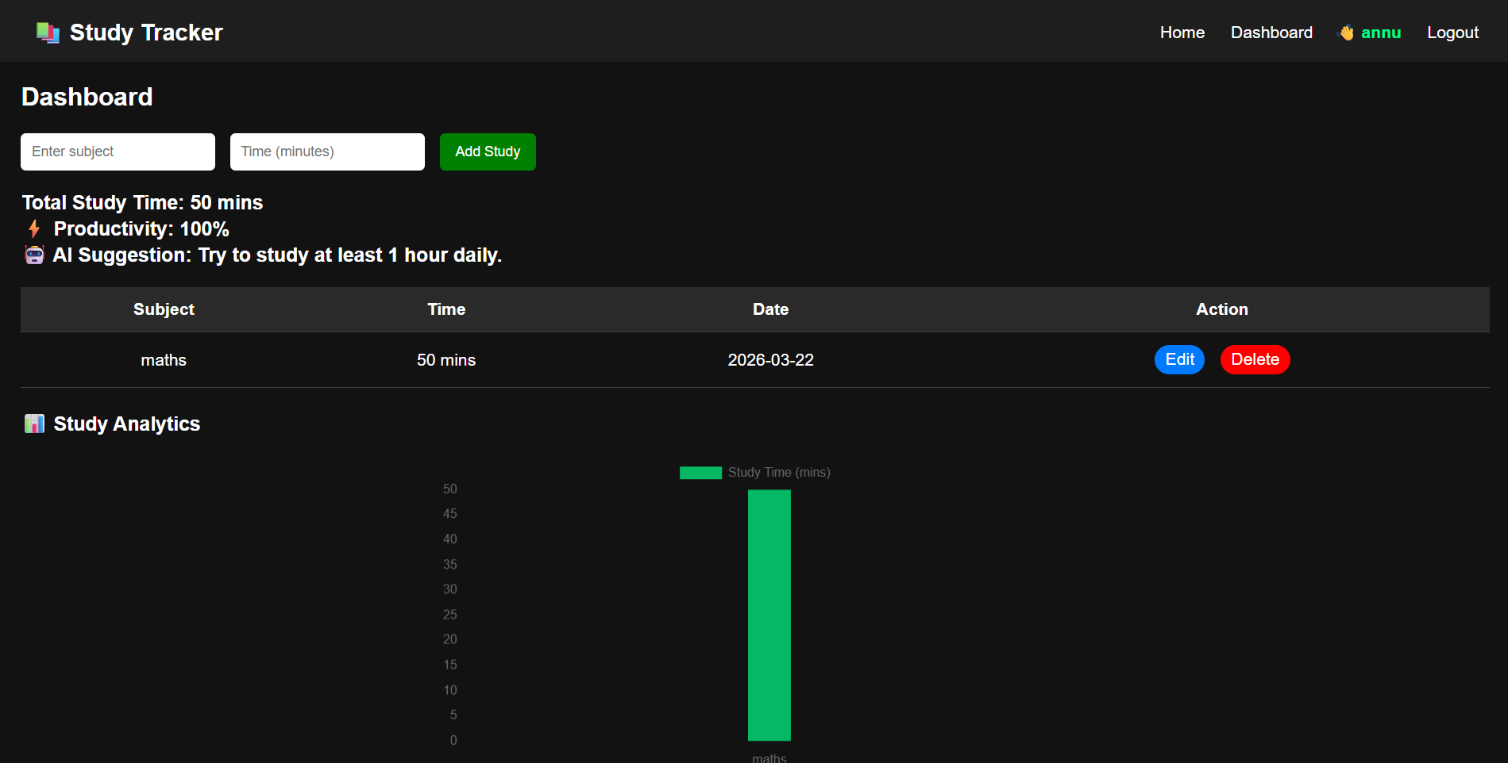Log out using the Logout link

1452,33
